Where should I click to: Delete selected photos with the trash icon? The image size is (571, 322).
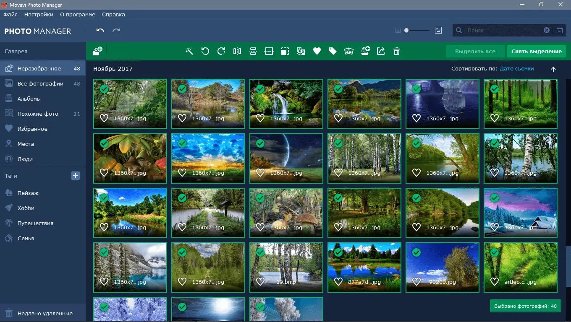pyautogui.click(x=397, y=51)
